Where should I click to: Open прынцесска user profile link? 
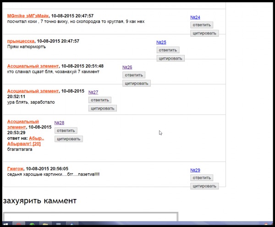[x=21, y=41]
